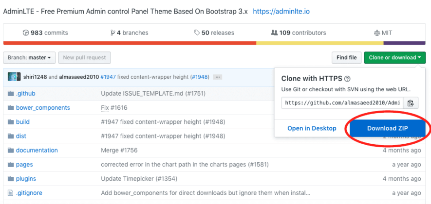Click the Download ZIP button
431x204 pixels.
click(388, 128)
